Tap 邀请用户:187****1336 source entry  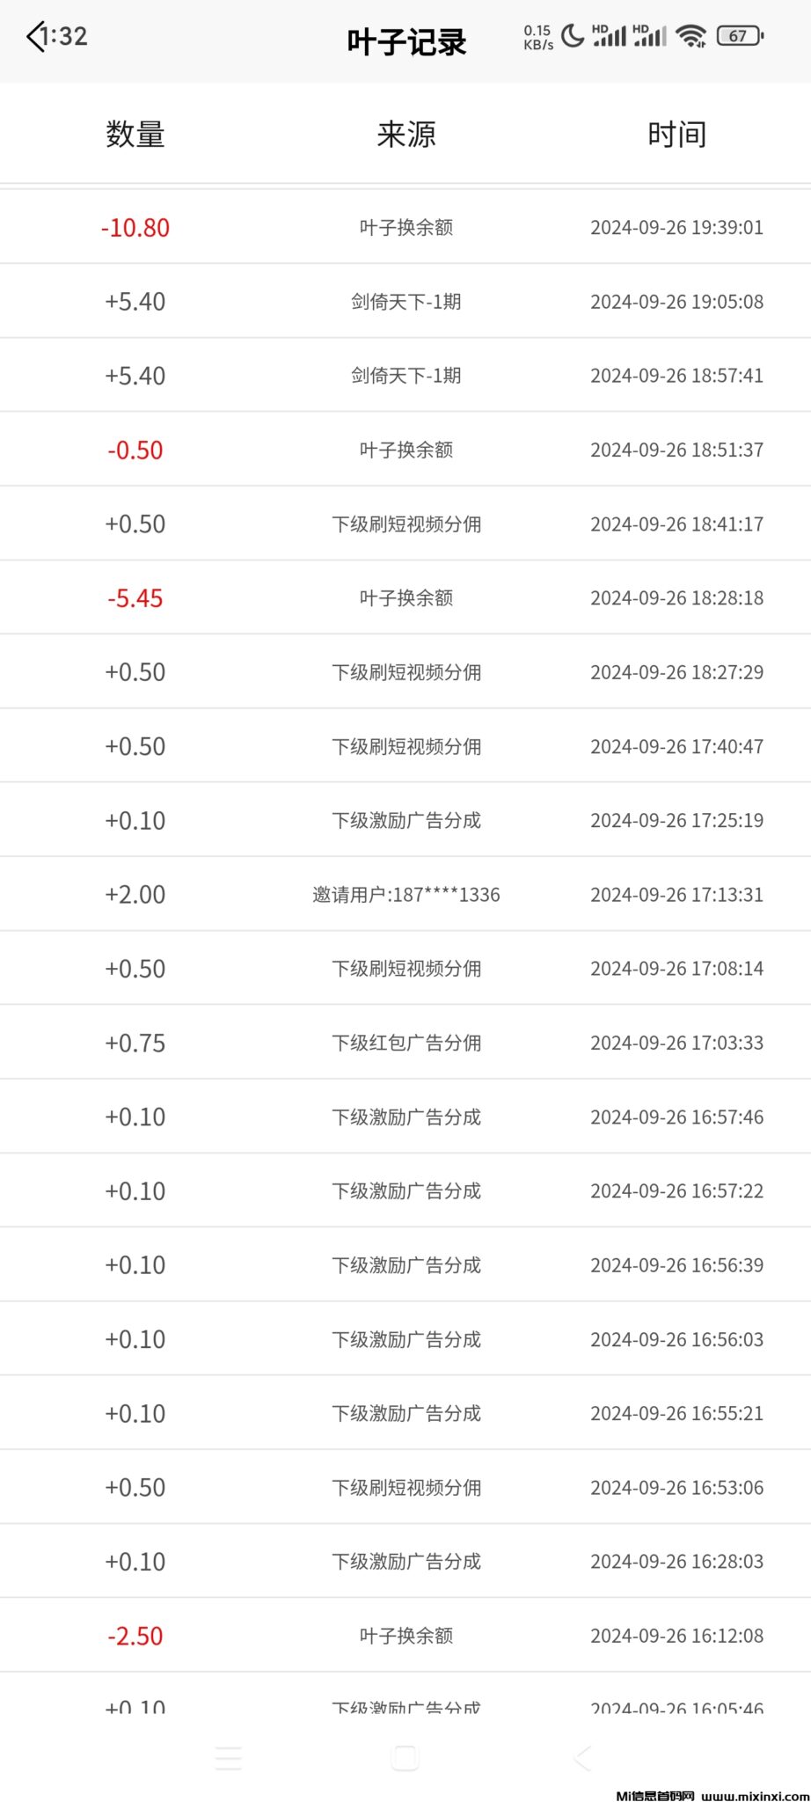(x=405, y=895)
